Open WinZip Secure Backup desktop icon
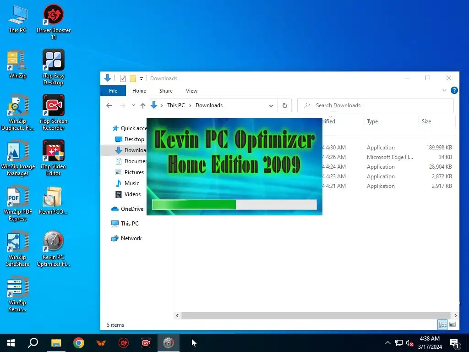The width and height of the screenshot is (469, 352). coord(18,294)
